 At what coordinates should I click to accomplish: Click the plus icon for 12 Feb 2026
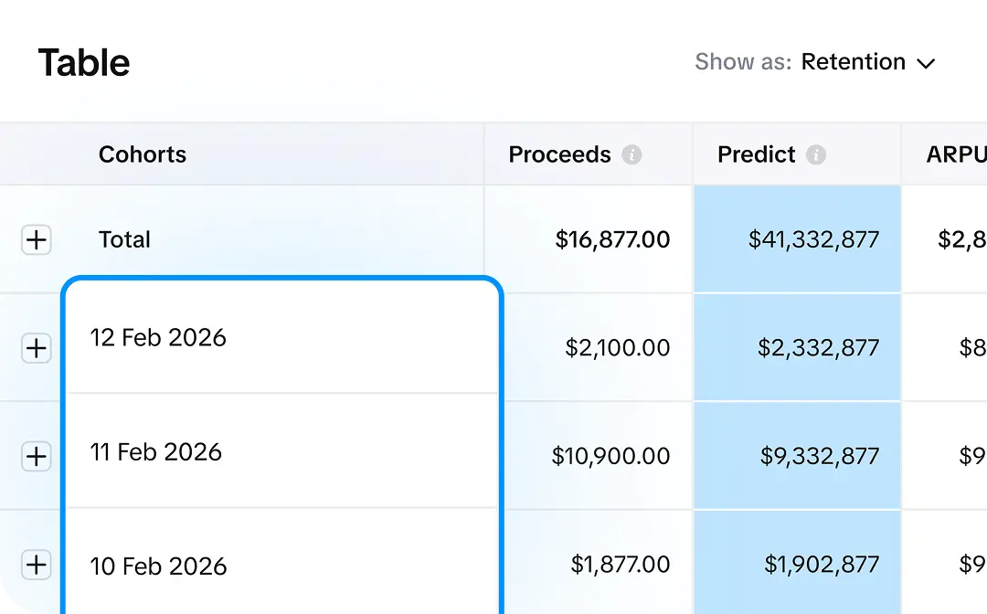37,348
